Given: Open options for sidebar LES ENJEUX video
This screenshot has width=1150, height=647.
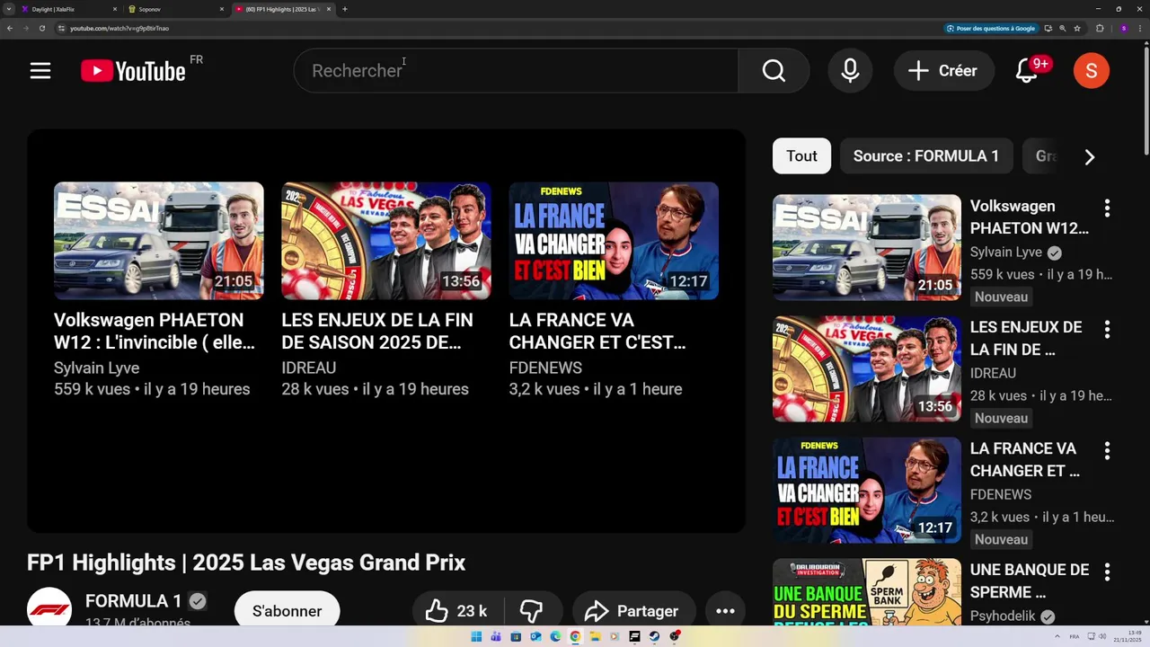Looking at the screenshot, I should (1107, 330).
